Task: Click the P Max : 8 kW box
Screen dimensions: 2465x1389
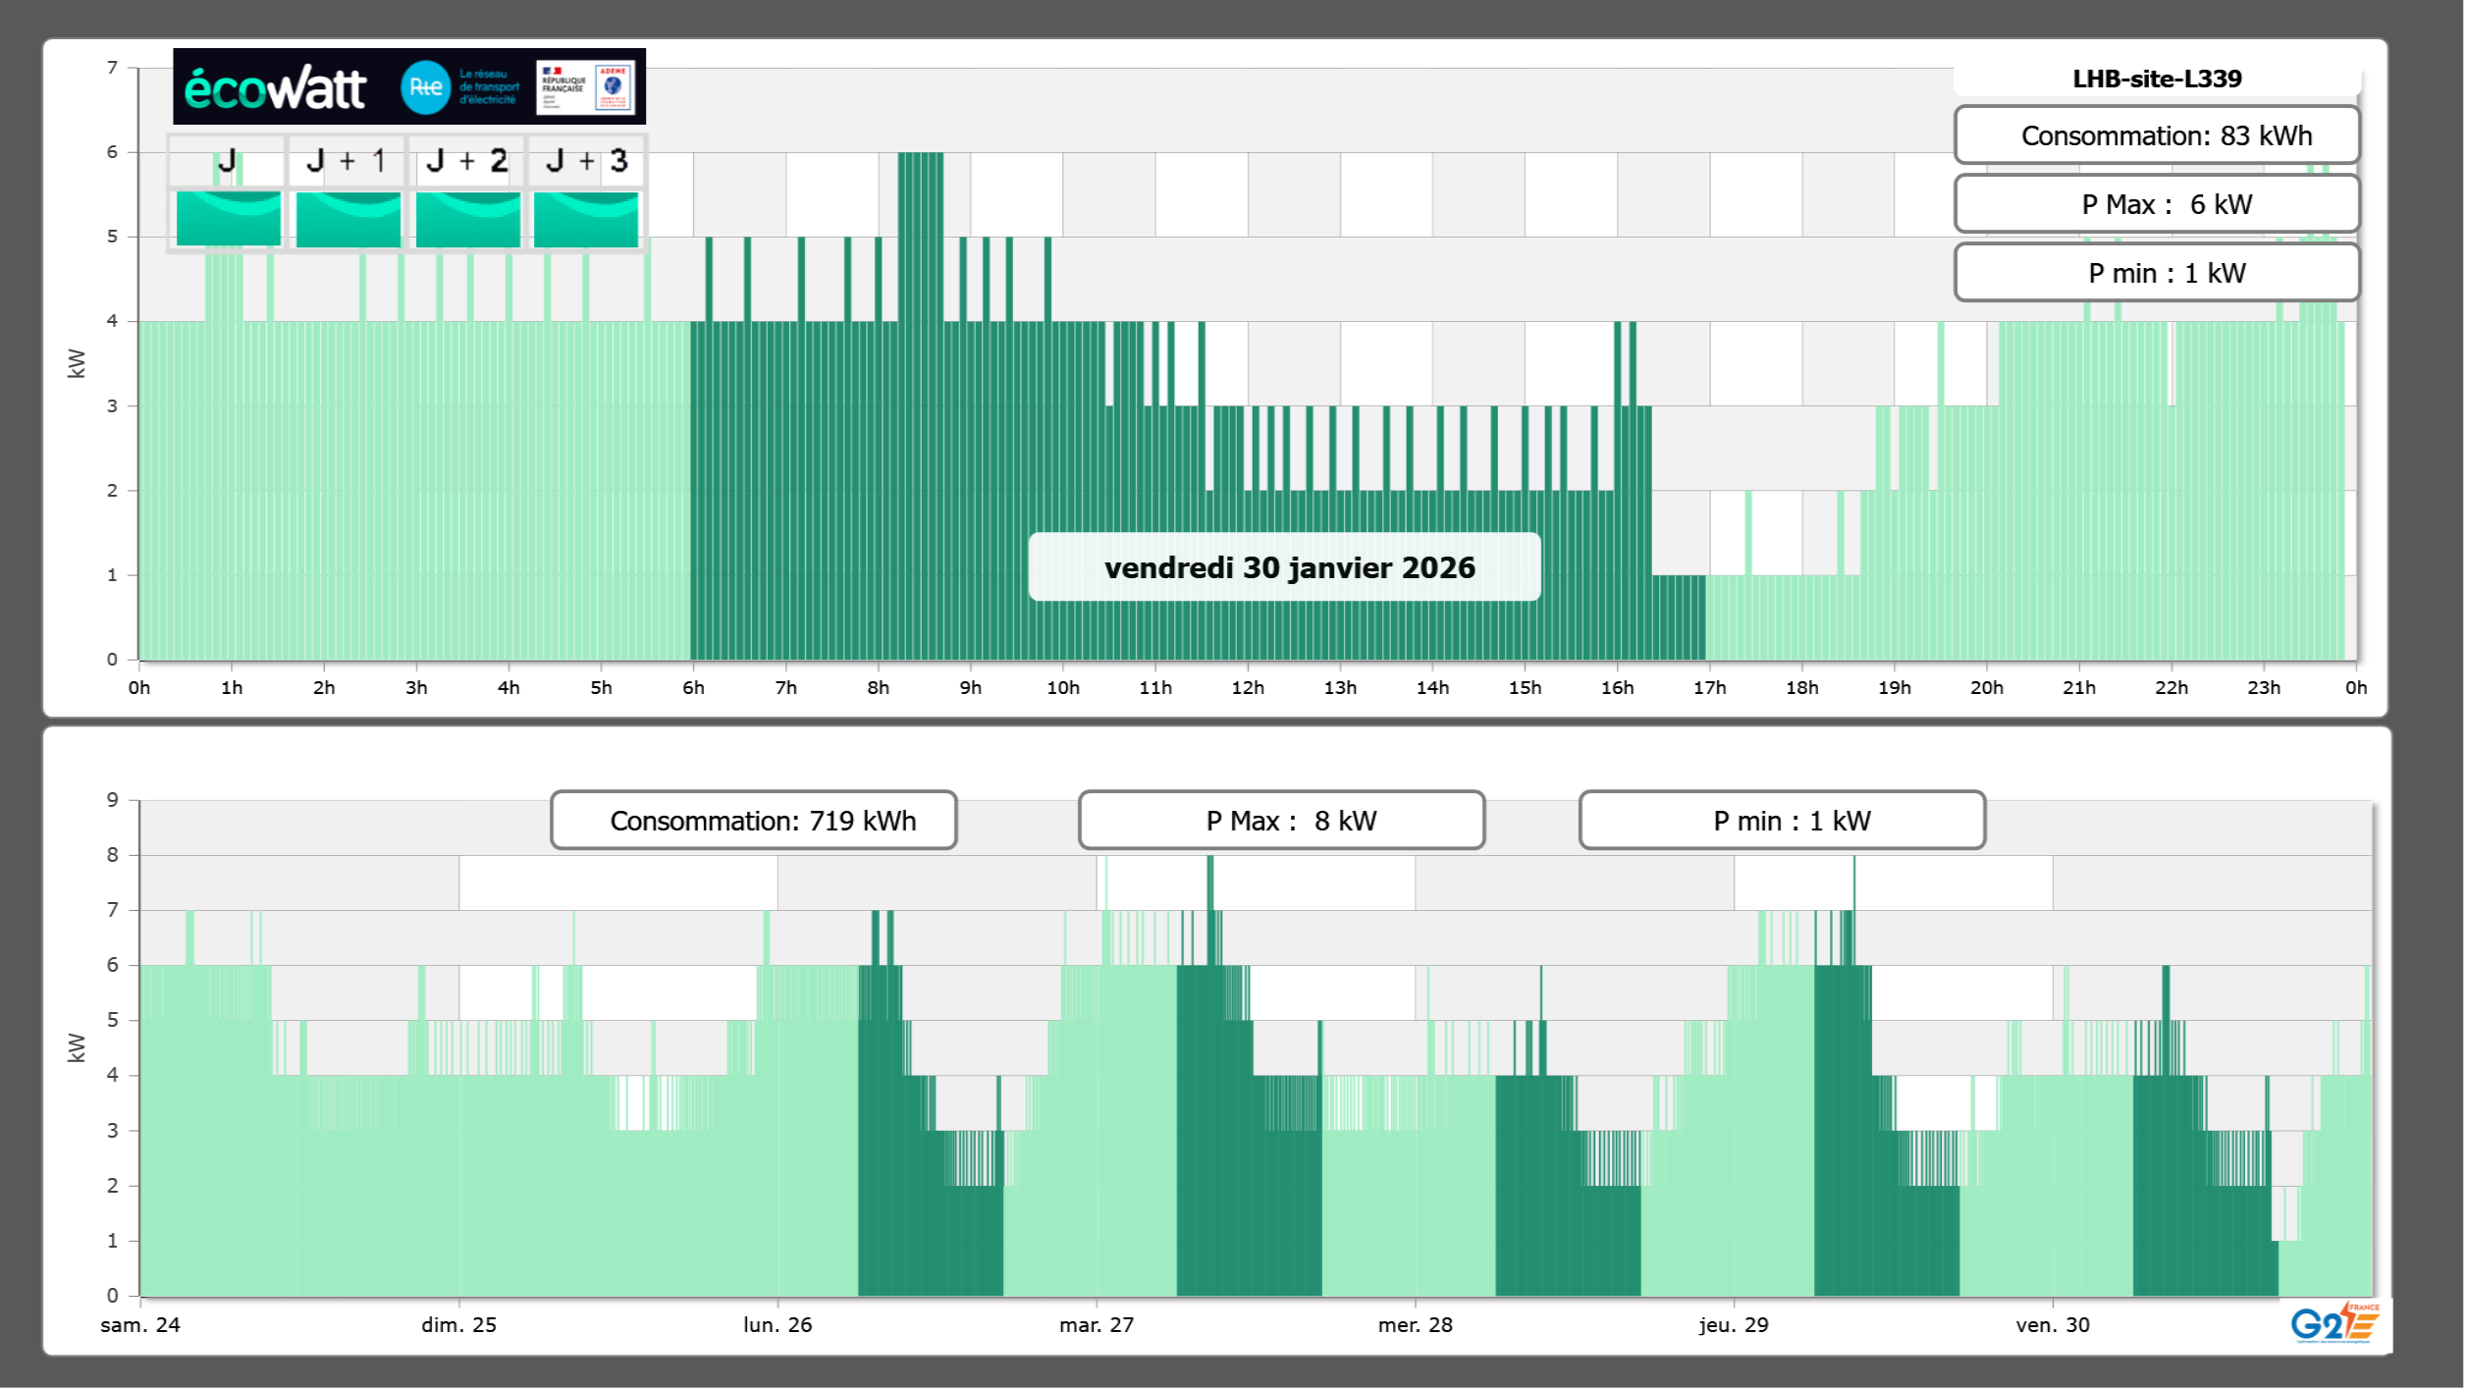Action: 1281,821
